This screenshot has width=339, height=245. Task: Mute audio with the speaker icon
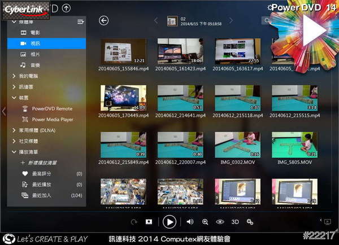click(x=190, y=222)
